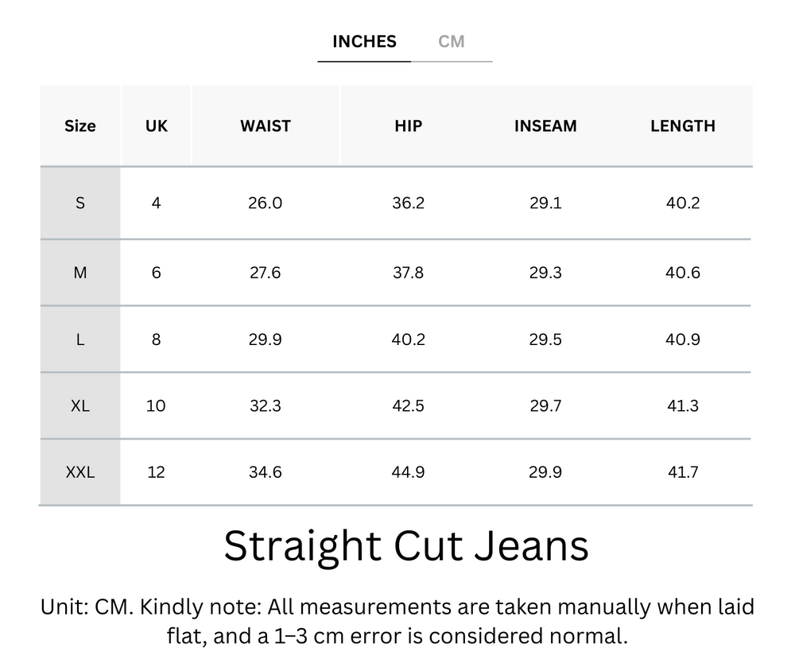The height and width of the screenshot is (667, 795).
Task: Select the INCHES unit tab
Action: click(x=363, y=41)
